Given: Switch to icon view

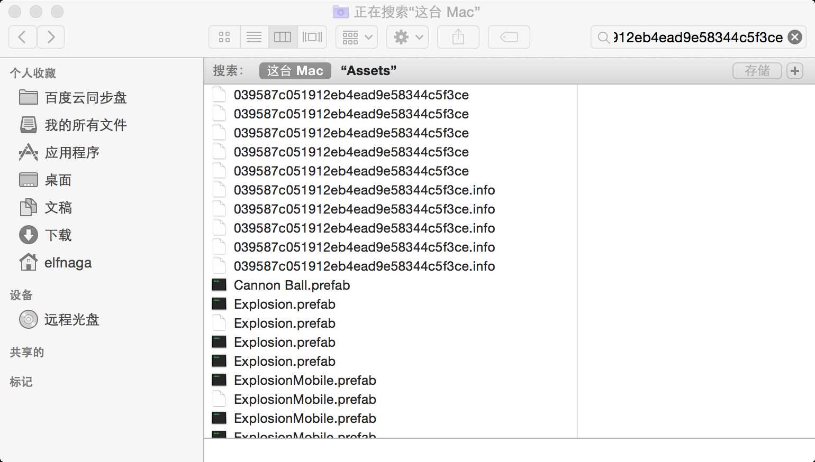Looking at the screenshot, I should point(224,37).
